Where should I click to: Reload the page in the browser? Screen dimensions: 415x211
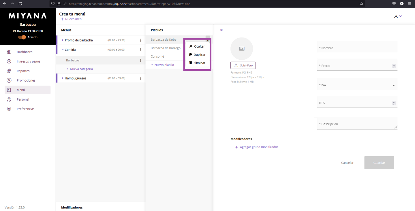20,4
